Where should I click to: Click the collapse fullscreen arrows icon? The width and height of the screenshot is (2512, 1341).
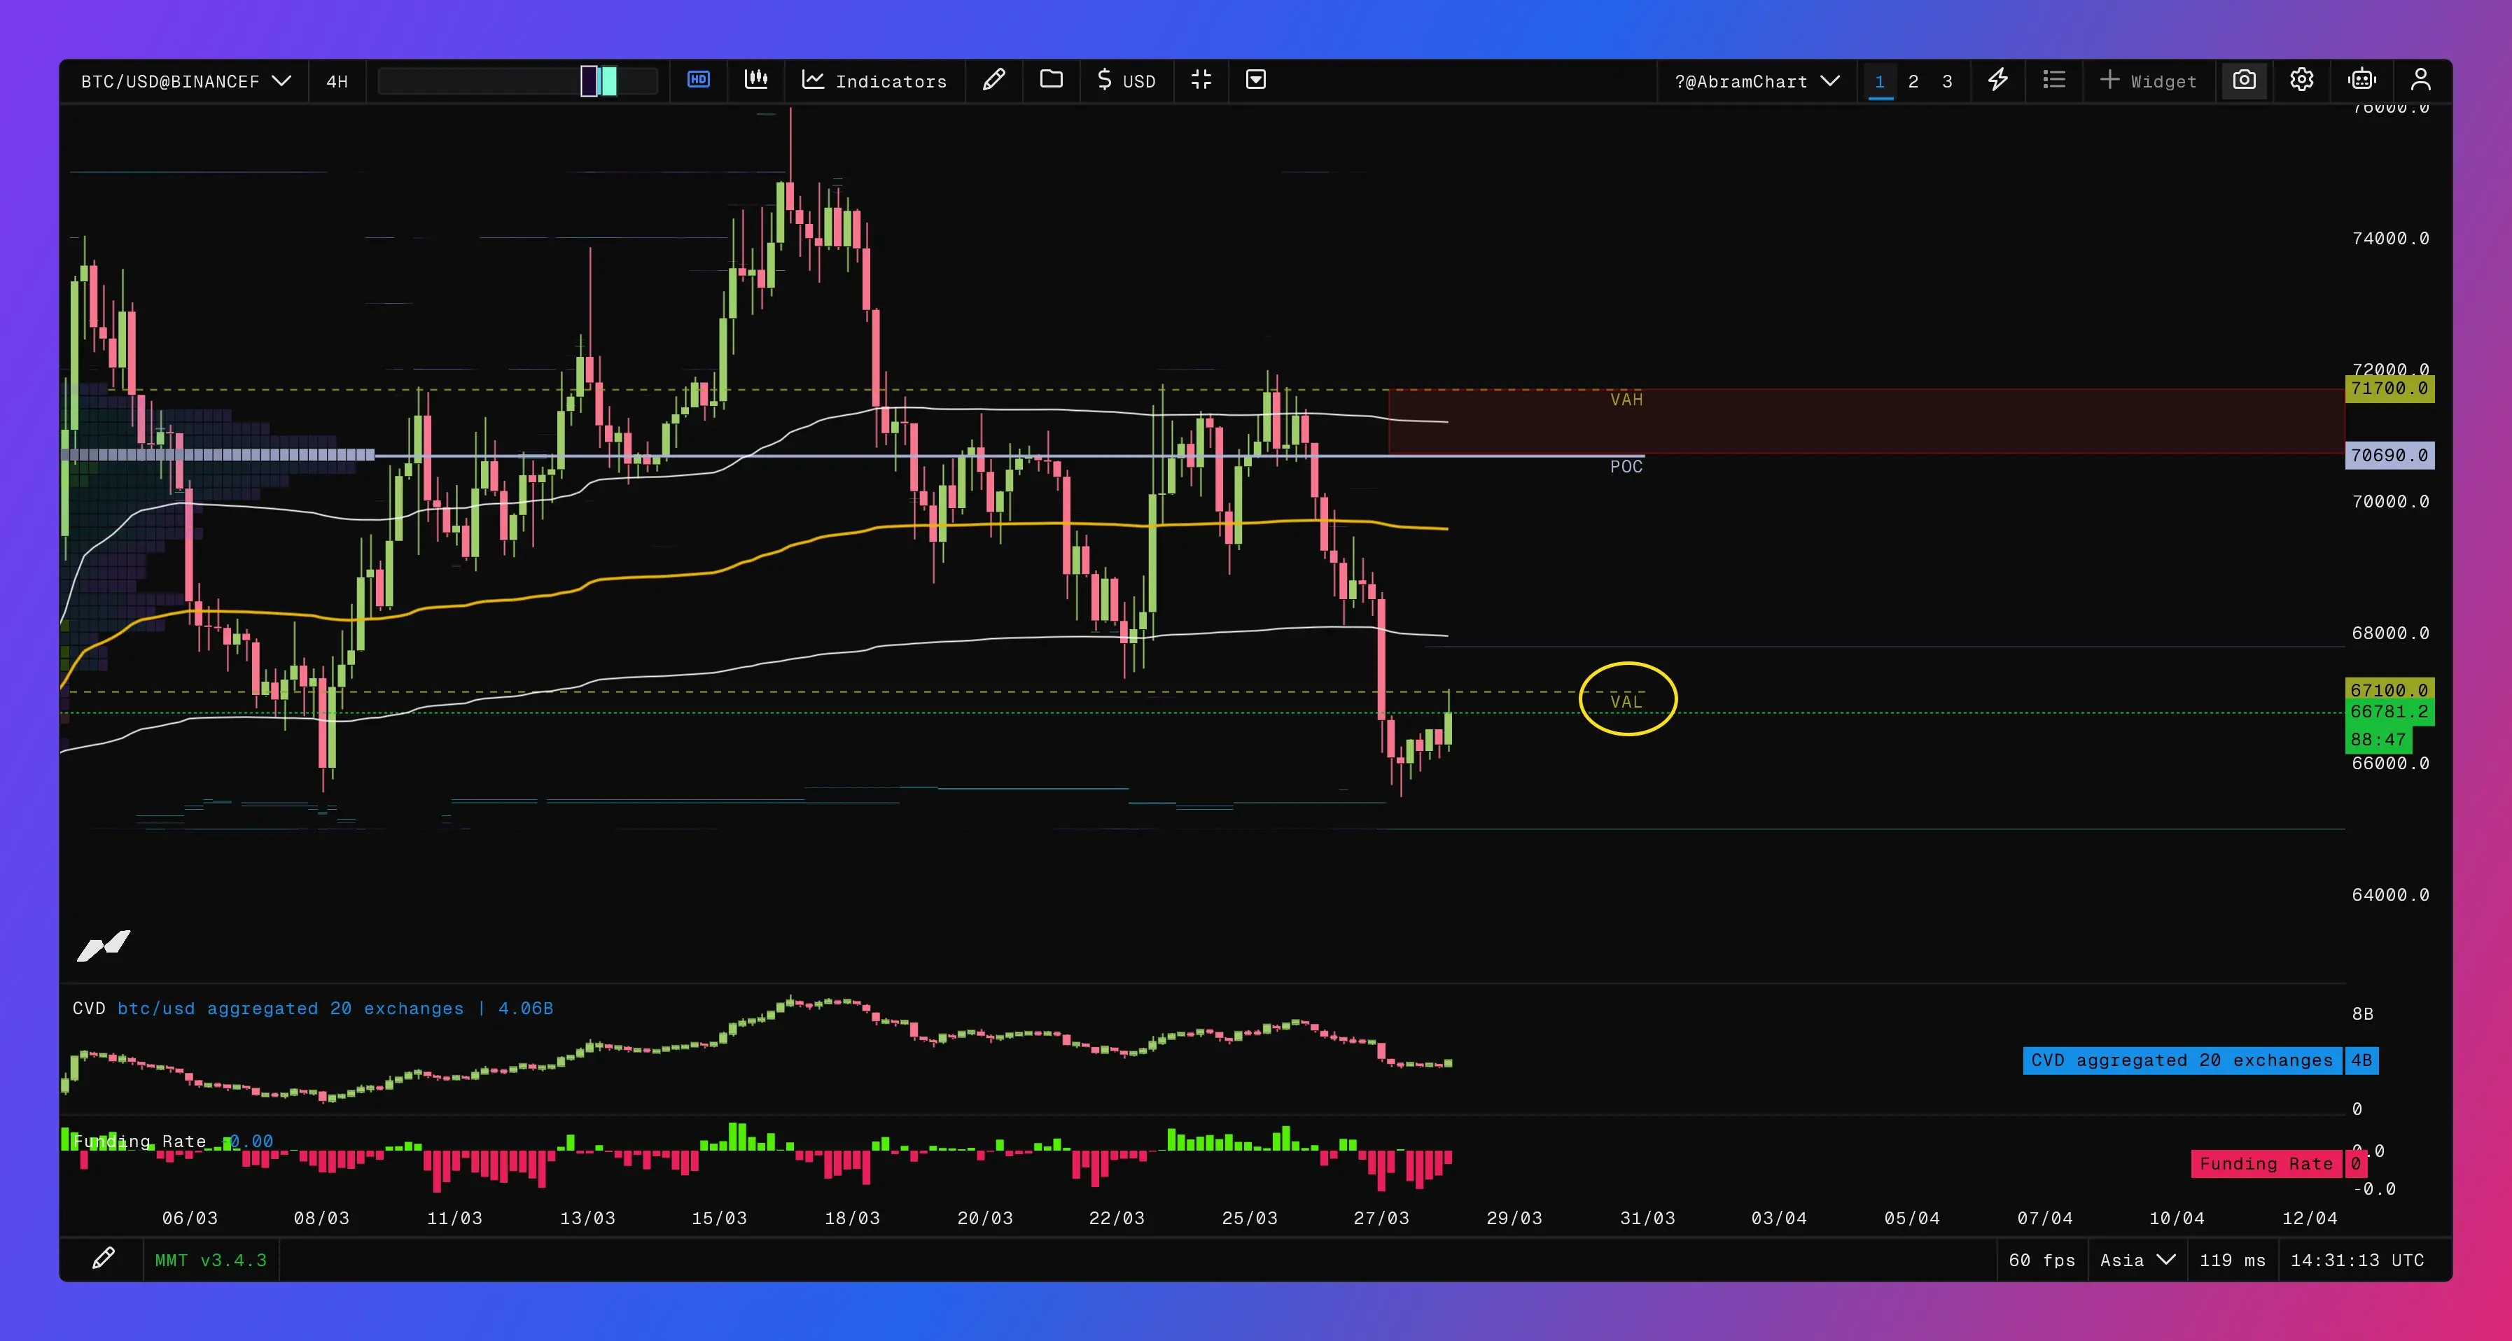pos(1201,80)
